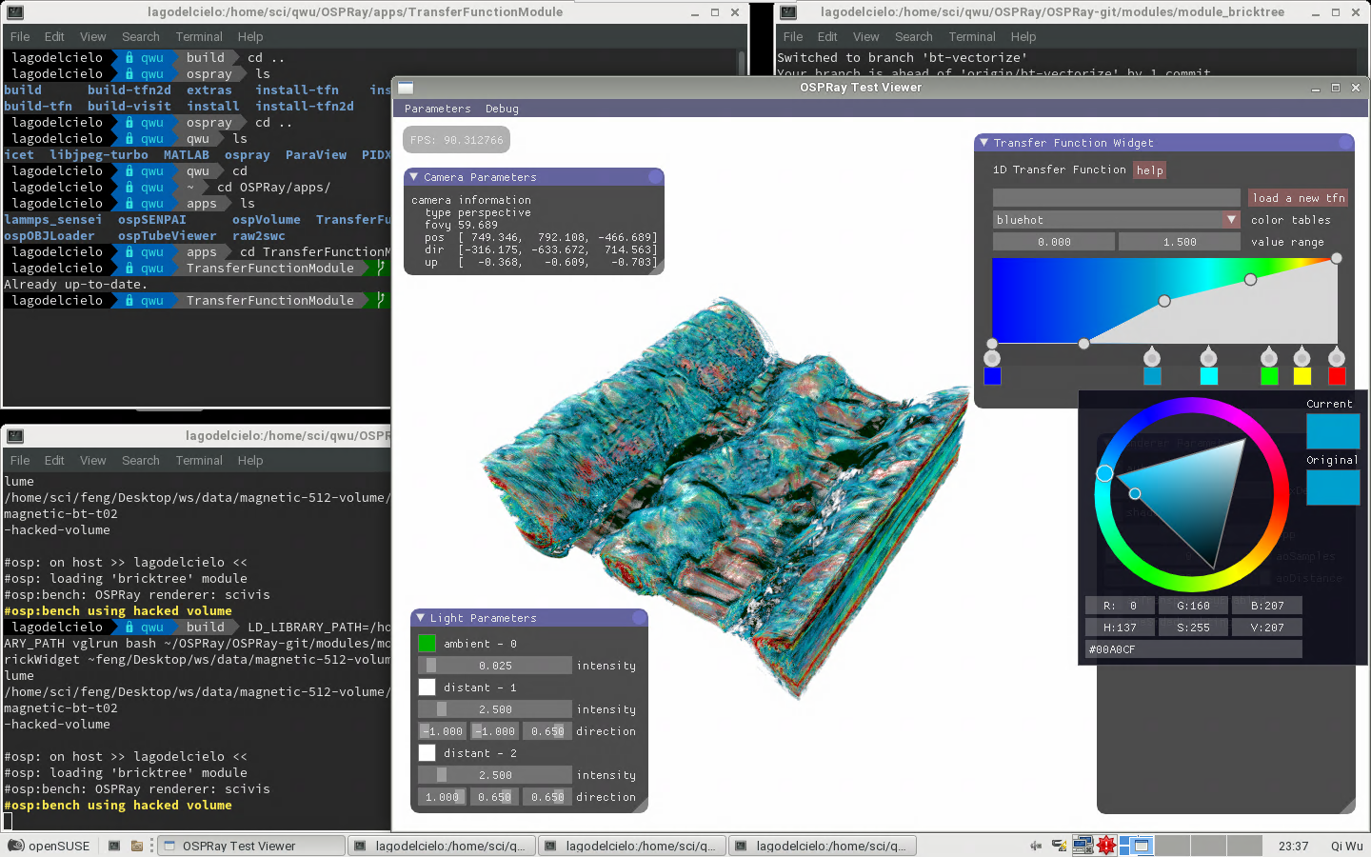The width and height of the screenshot is (1371, 857).
Task: Adjust the distant - 2 intensity slider
Action: [495, 775]
